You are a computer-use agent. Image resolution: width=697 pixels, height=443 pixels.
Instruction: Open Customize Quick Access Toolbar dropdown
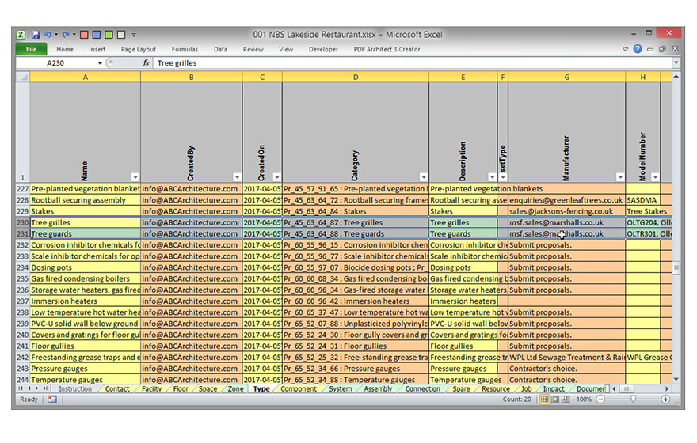coord(133,35)
